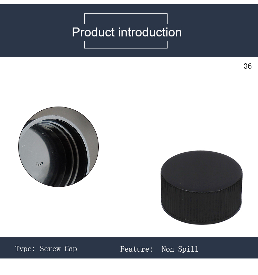The height and width of the screenshot is (275, 258).
Task: Click the navy footer banner right of "Non Spill"
Action: point(228,248)
